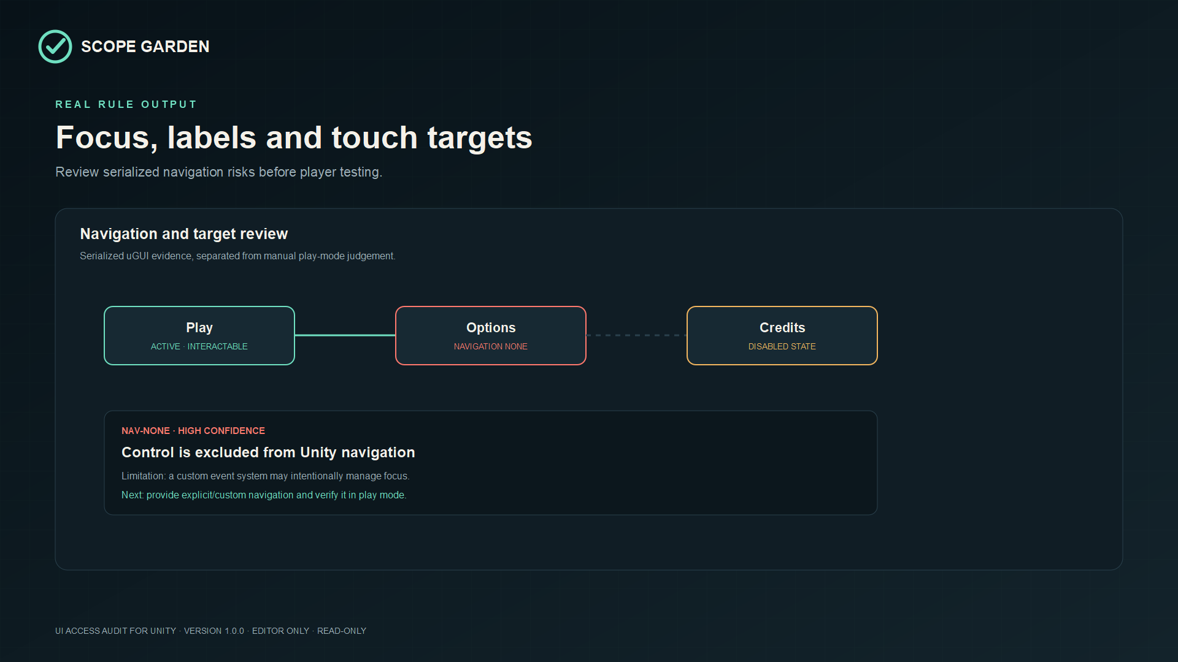Click the SCOPE GARDEN brand name

click(145, 47)
